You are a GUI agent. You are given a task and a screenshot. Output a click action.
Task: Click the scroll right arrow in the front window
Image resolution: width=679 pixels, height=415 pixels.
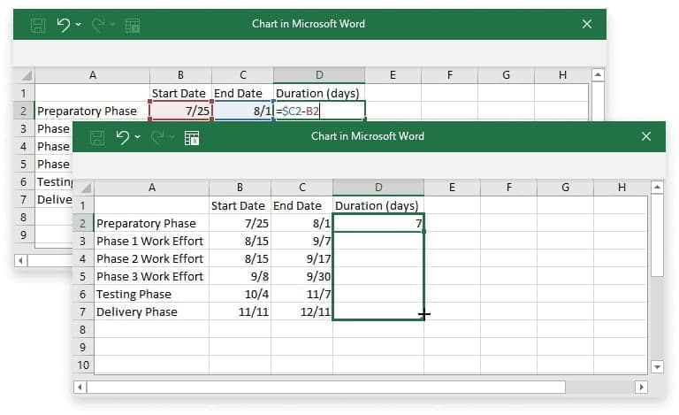(641, 387)
